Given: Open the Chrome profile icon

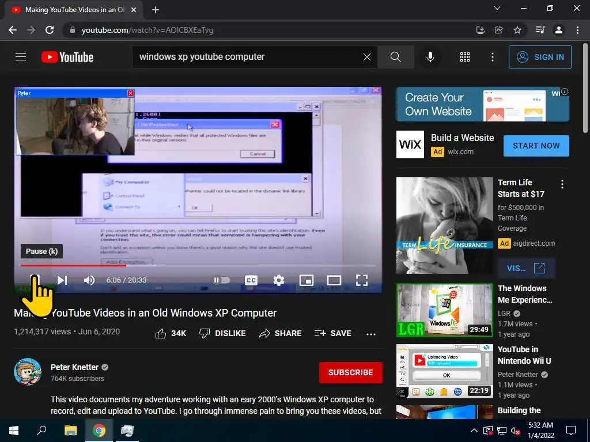Looking at the screenshot, I should tap(559, 30).
